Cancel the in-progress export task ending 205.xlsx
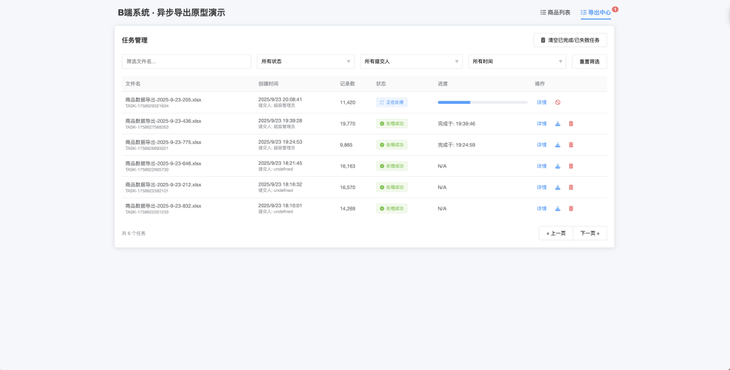 click(558, 103)
